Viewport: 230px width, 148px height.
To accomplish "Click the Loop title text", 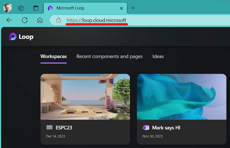I will (26, 37).
